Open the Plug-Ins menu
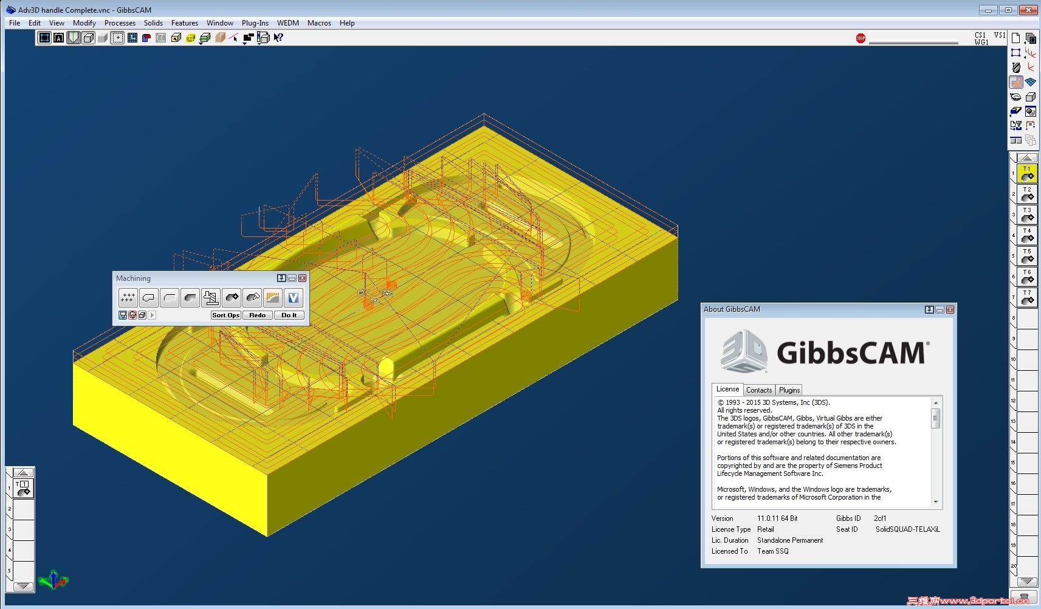1041x609 pixels. coord(255,23)
